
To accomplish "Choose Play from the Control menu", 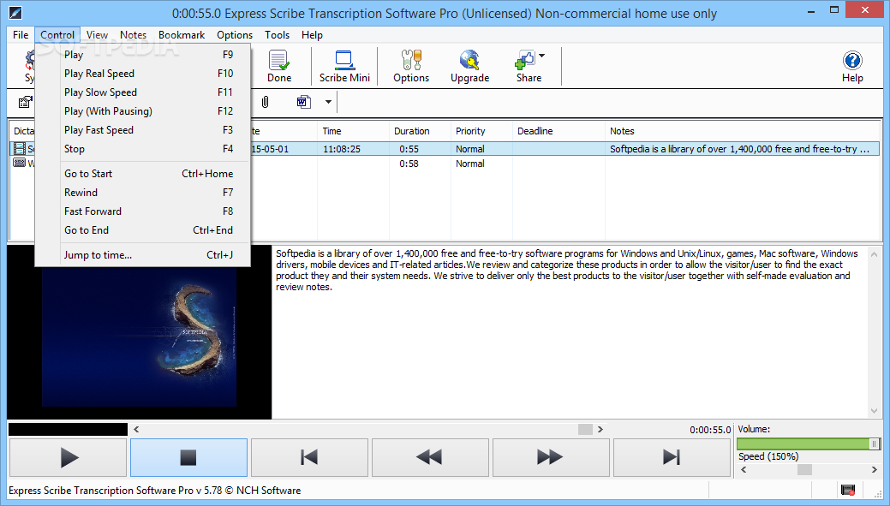I will click(x=142, y=55).
